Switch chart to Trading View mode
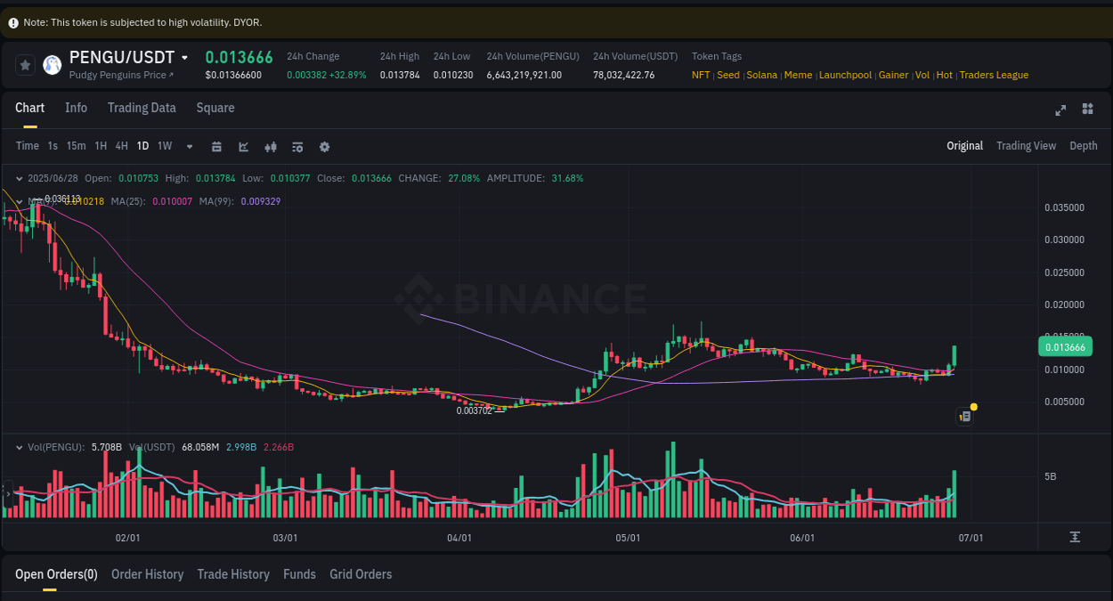This screenshot has height=601, width=1113. (x=1026, y=145)
